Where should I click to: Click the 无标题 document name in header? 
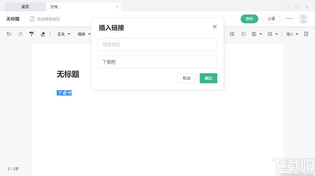13,19
